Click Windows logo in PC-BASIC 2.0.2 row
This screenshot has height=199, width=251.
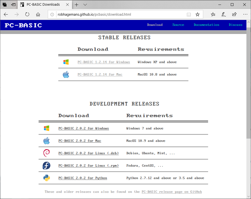(47, 128)
